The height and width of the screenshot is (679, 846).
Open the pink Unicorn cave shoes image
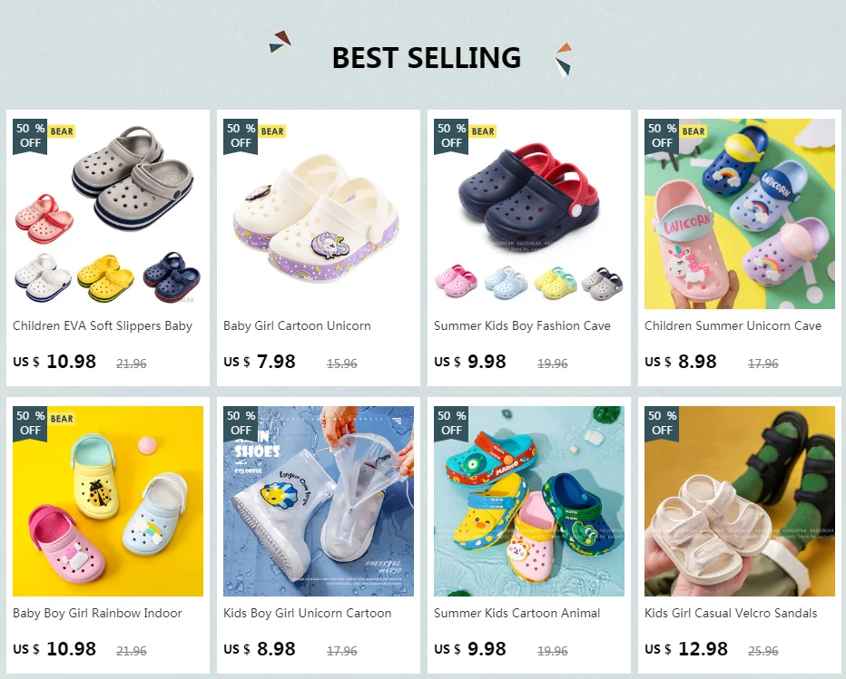(739, 214)
